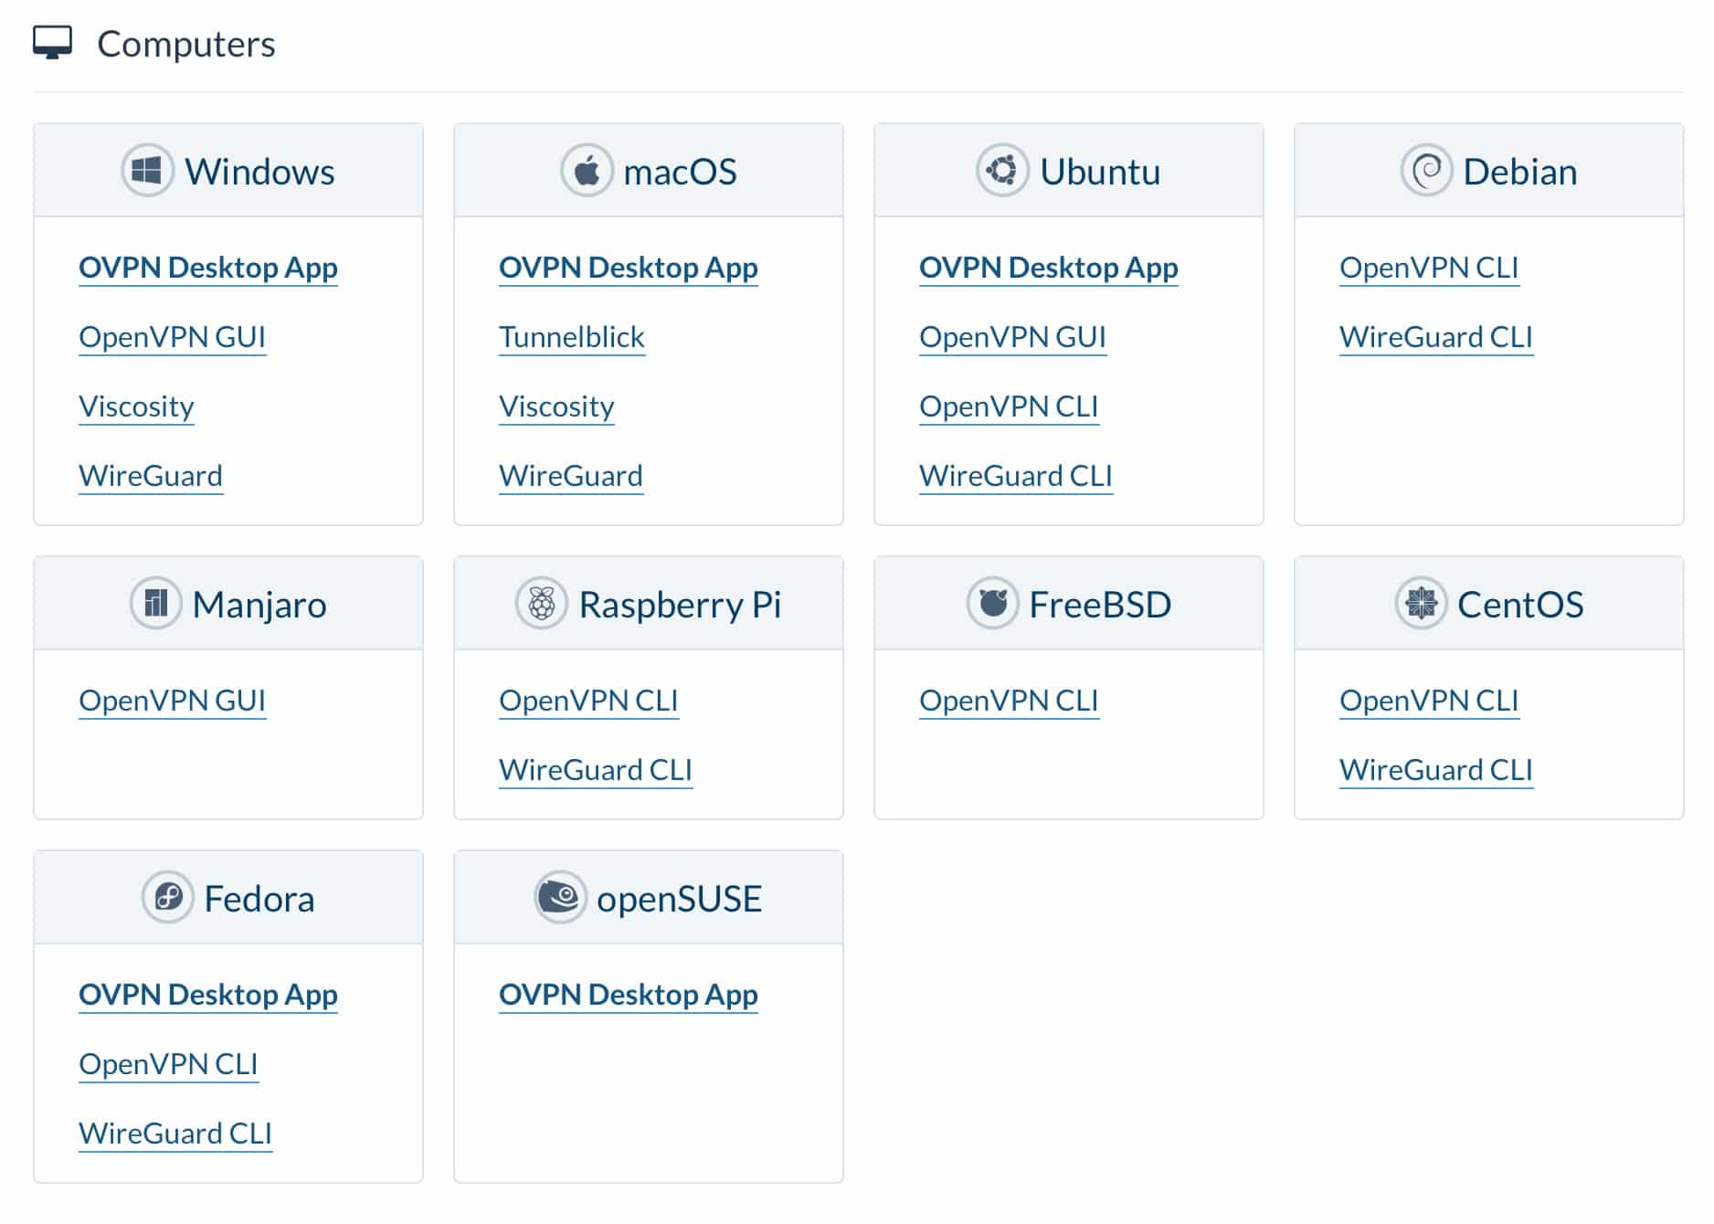
Task: Click the macOS card heading text
Action: coord(680,172)
